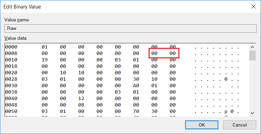
Task: Place cursor on byte A0 in row 0030
Action: pyautogui.click(x=136, y=85)
